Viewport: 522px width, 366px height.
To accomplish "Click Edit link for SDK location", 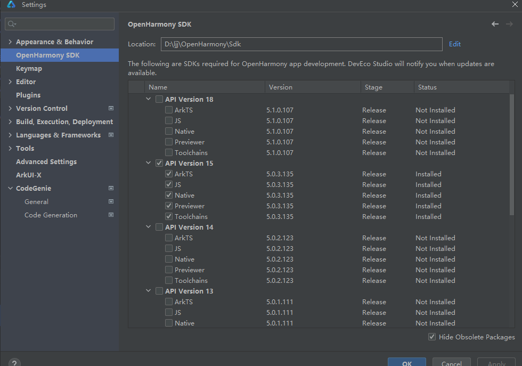I will [455, 44].
